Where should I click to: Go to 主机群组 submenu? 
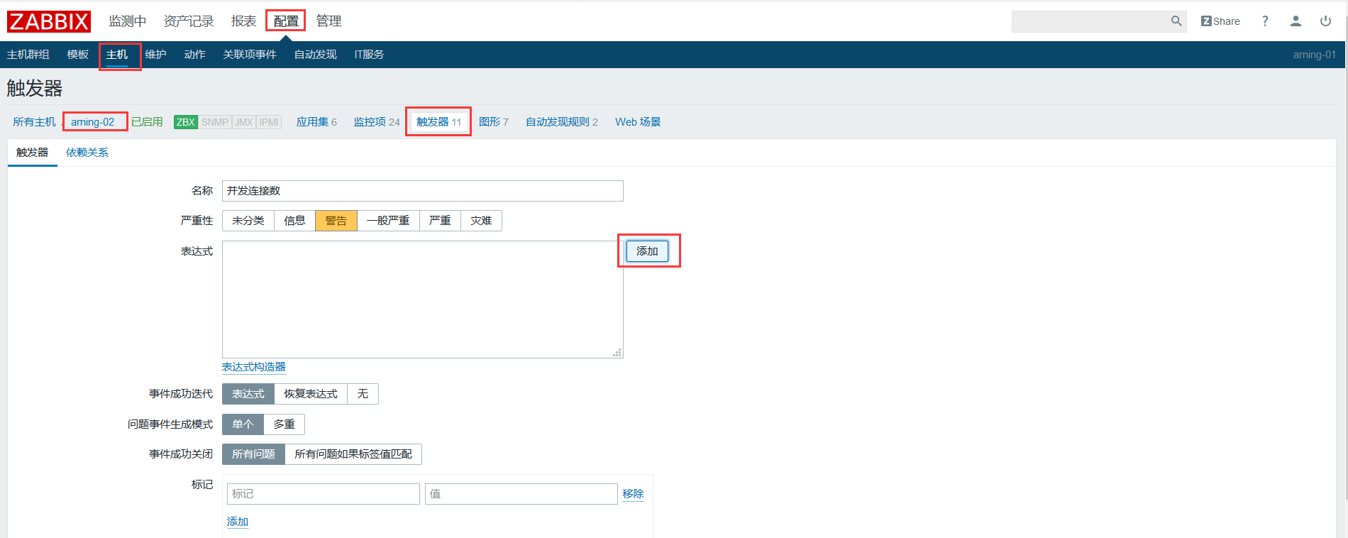coord(28,55)
